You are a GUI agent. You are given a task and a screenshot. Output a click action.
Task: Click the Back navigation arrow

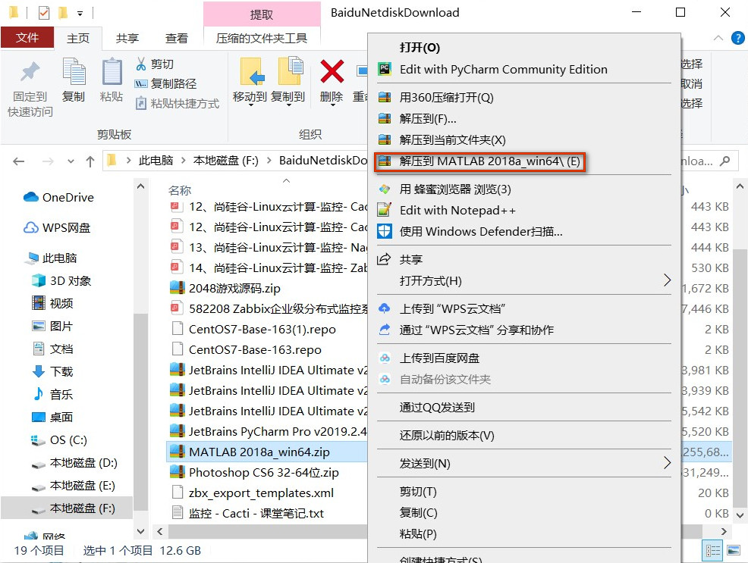click(x=19, y=161)
